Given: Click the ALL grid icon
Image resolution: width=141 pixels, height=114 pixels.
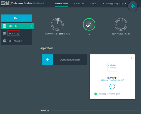Looking at the screenshot, I should pyautogui.click(x=4, y=26).
